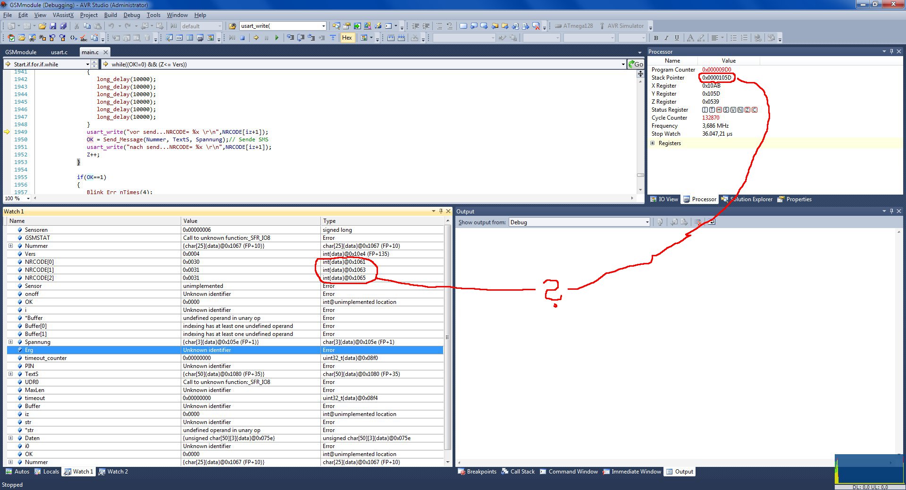The height and width of the screenshot is (490, 906).
Task: Click the Watch 1 vertical scrollbar
Action: [447, 342]
